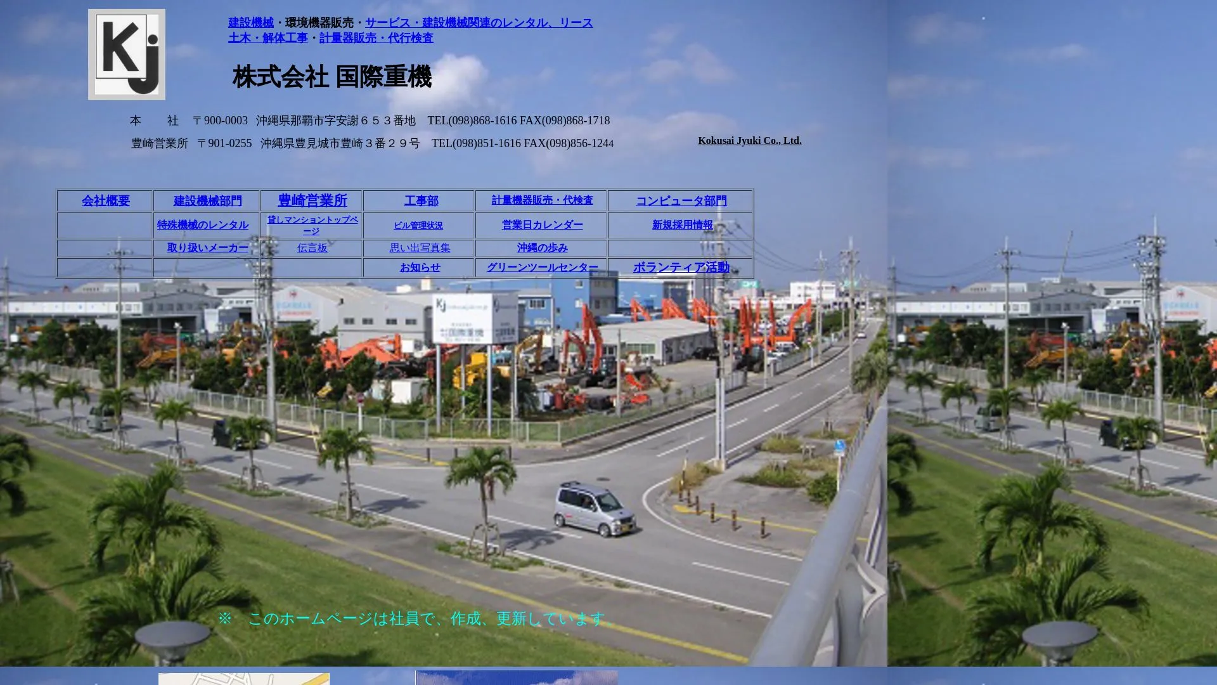Open 特殊機械のレンタル link
The image size is (1217, 685).
[x=203, y=225]
